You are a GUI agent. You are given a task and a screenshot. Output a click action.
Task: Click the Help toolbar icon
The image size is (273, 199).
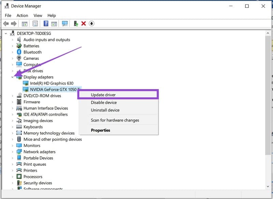tap(46, 23)
